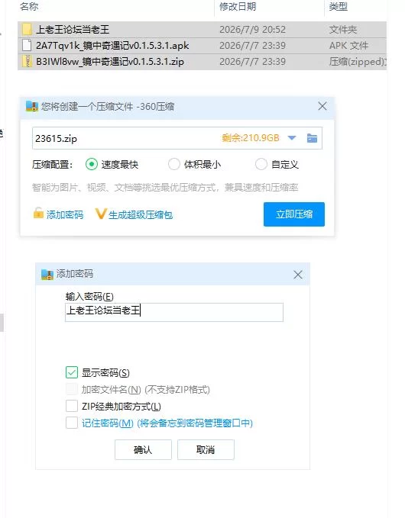This screenshot has height=518, width=405.
Task: Sort by 类型 column header
Action: (x=339, y=6)
